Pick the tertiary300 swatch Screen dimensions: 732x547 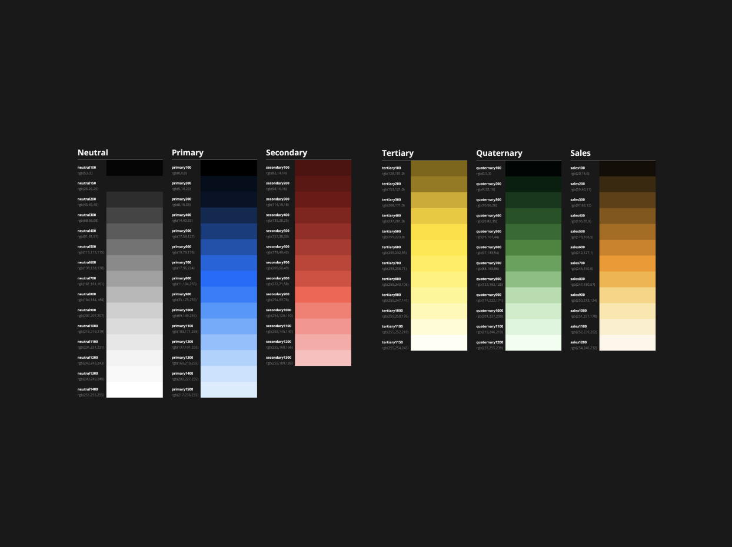tap(439, 200)
